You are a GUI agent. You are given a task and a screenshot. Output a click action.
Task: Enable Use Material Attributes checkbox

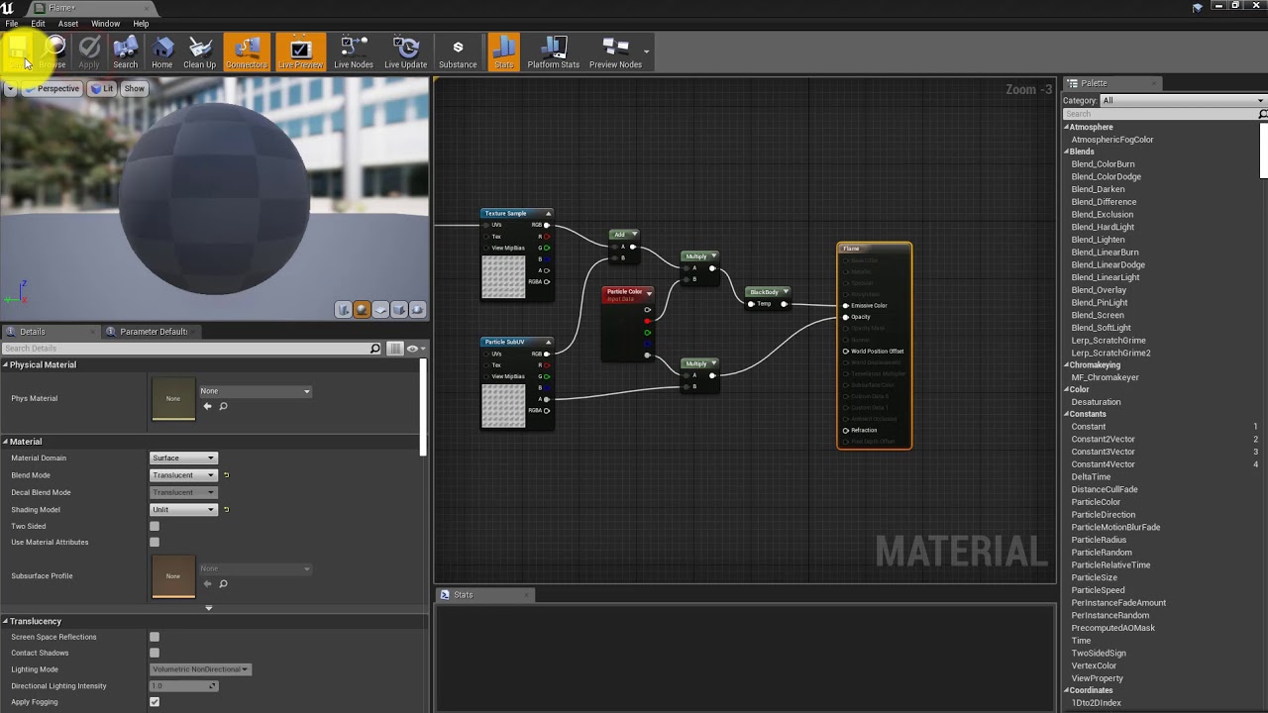click(155, 543)
